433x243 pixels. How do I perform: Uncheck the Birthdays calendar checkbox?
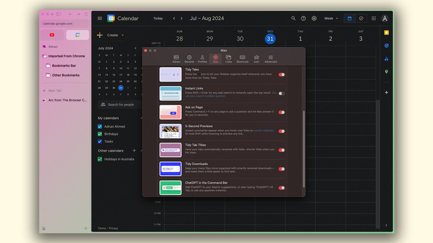pos(100,134)
